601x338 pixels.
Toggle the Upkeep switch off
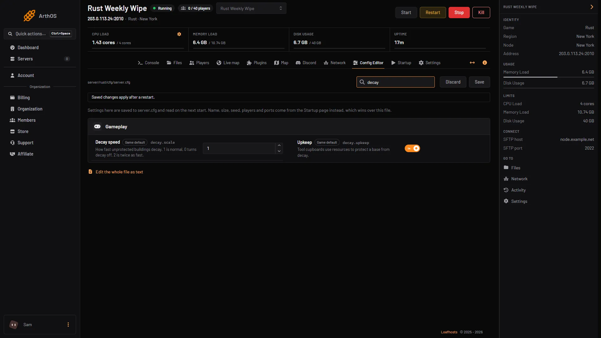(412, 148)
